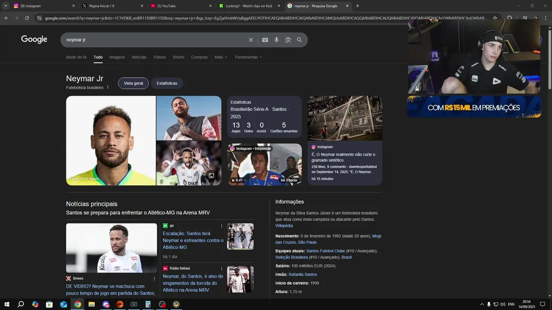Expand the Mais search filter dropdown
Image resolution: width=552 pixels, height=310 pixels.
coord(220,57)
